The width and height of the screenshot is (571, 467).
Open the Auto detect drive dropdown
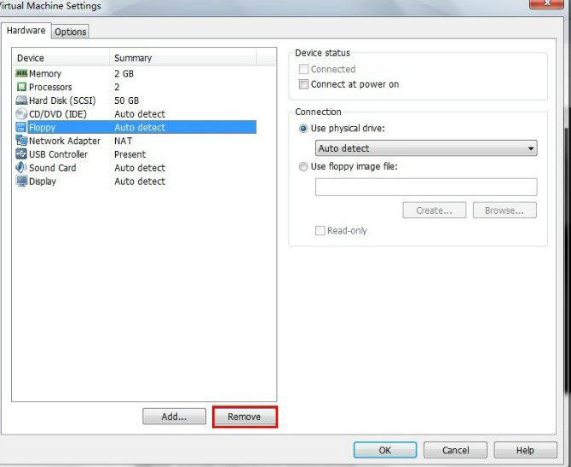click(x=426, y=148)
